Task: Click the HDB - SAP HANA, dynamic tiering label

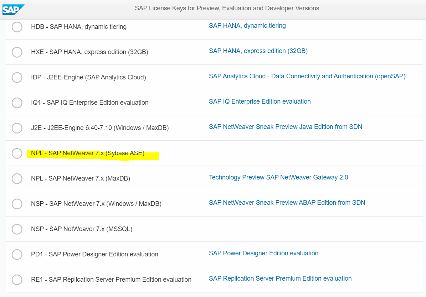Action: click(x=79, y=27)
